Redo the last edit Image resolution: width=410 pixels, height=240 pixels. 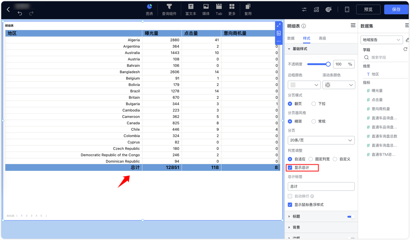click(31, 13)
